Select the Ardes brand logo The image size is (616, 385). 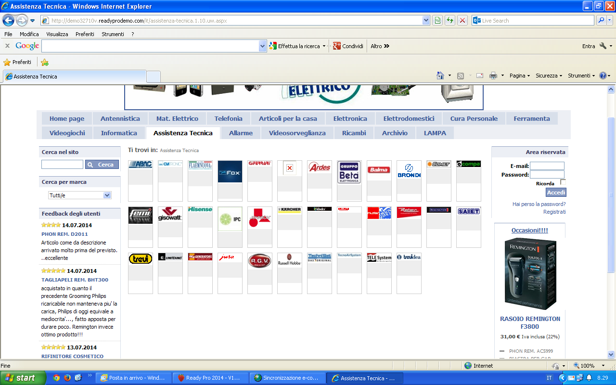click(320, 167)
